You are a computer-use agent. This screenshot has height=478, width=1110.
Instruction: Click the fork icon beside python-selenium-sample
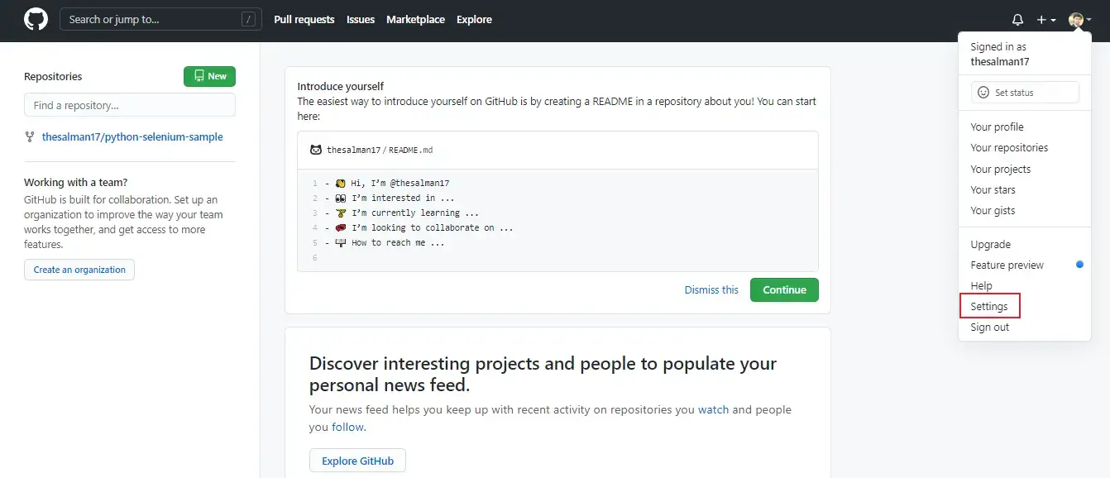pyautogui.click(x=30, y=136)
